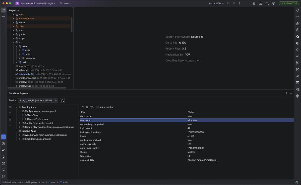Screen dimensions: 301x185
Task: Click the Key column header
Action: (x=133, y=112)
